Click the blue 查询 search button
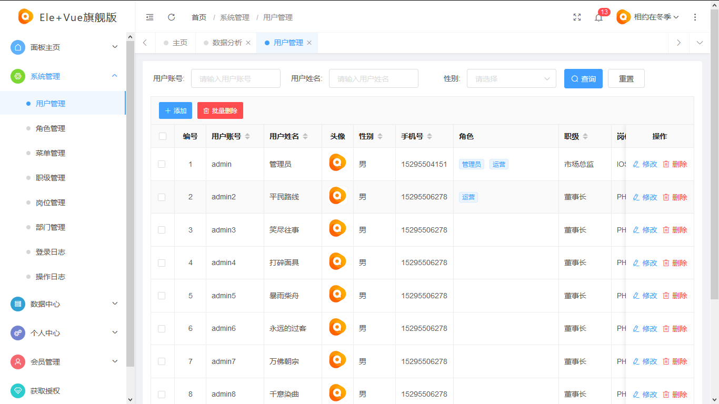The width and height of the screenshot is (719, 404). [583, 78]
